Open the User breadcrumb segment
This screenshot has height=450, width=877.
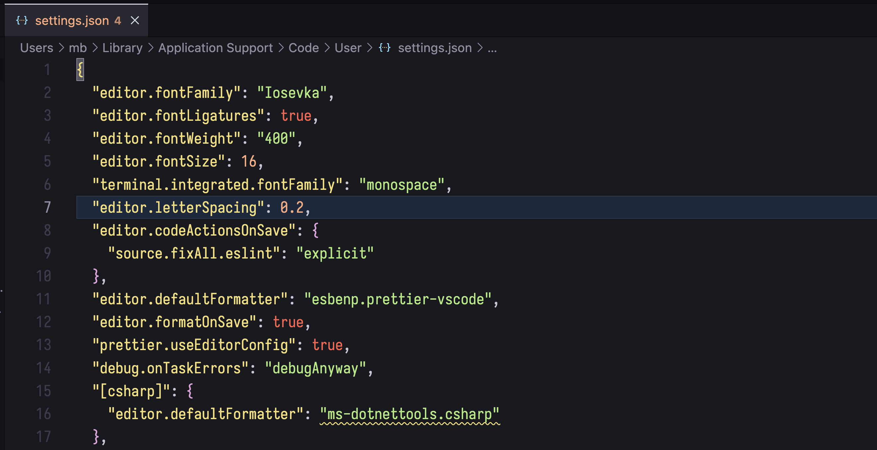347,48
